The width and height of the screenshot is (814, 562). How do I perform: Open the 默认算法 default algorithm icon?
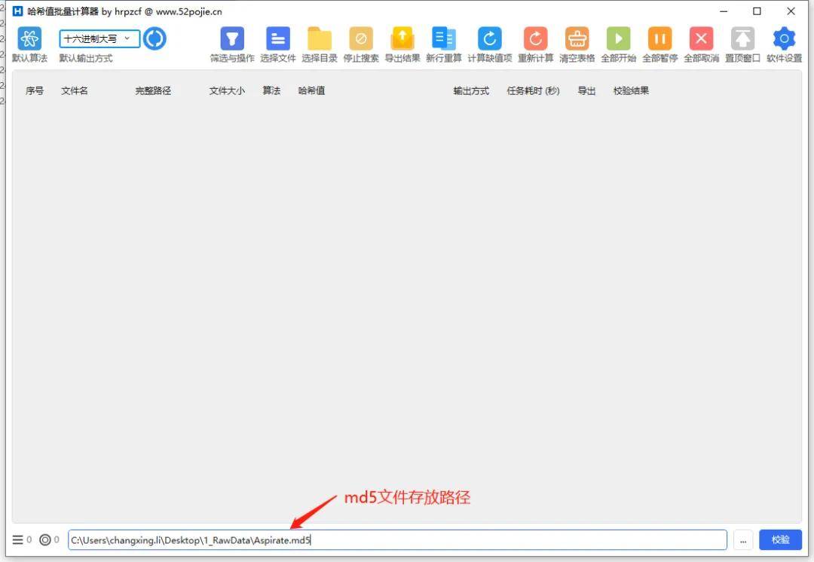[x=29, y=38]
